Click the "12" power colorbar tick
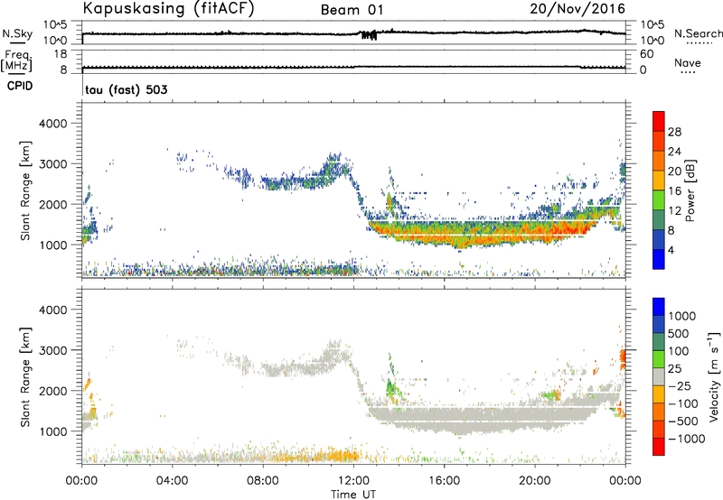The height and width of the screenshot is (500, 723). pos(674,211)
